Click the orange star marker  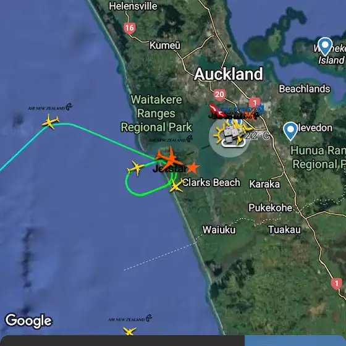[193, 168]
